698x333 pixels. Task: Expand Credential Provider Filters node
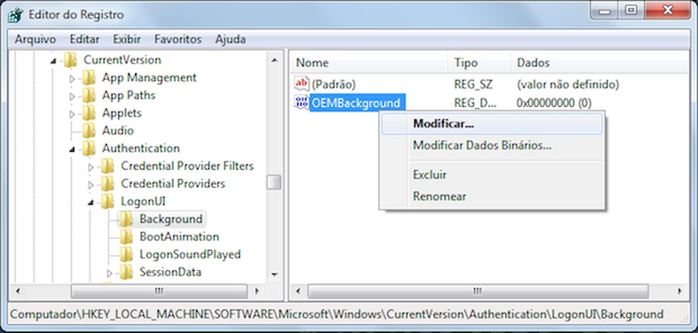tap(91, 166)
